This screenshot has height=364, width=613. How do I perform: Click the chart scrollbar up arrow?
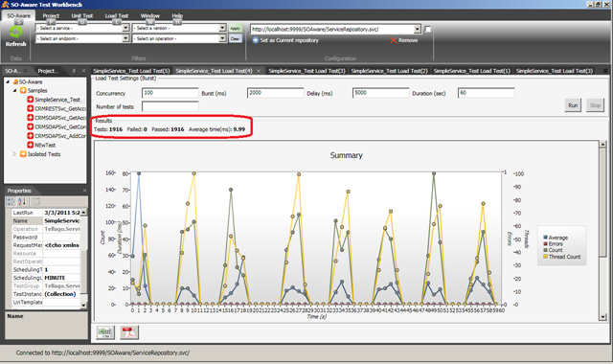click(x=602, y=145)
